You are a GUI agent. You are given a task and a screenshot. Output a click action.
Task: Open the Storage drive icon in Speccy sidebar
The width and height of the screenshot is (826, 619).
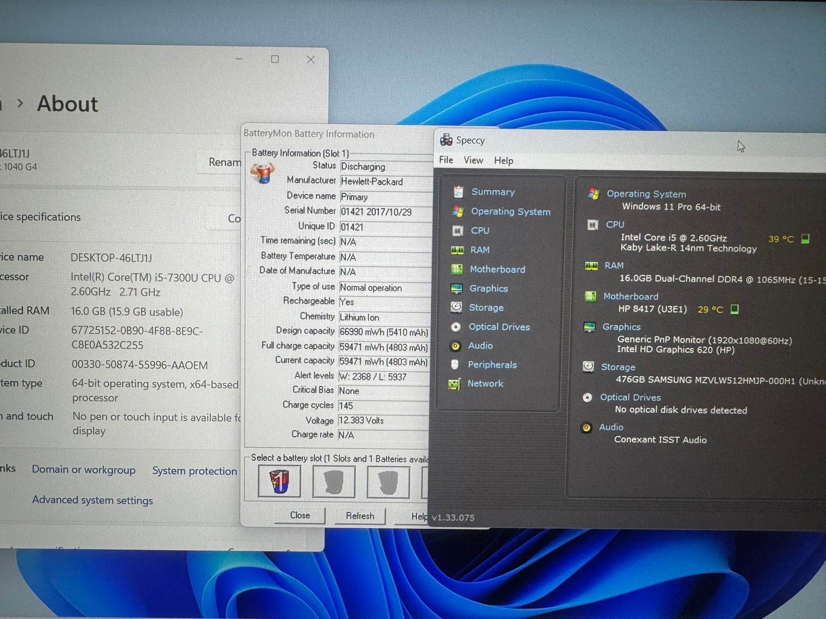[456, 307]
